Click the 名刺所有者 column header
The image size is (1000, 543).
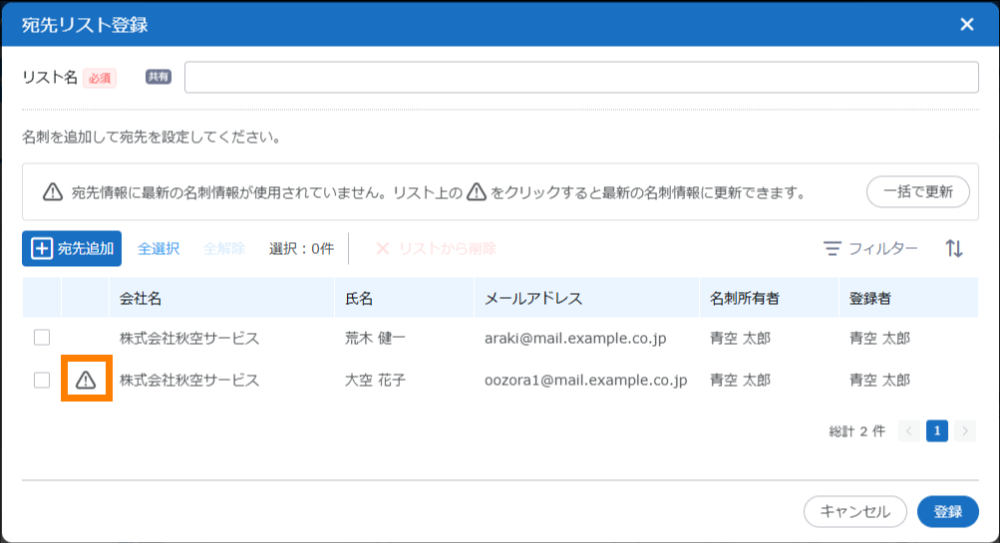tap(744, 298)
